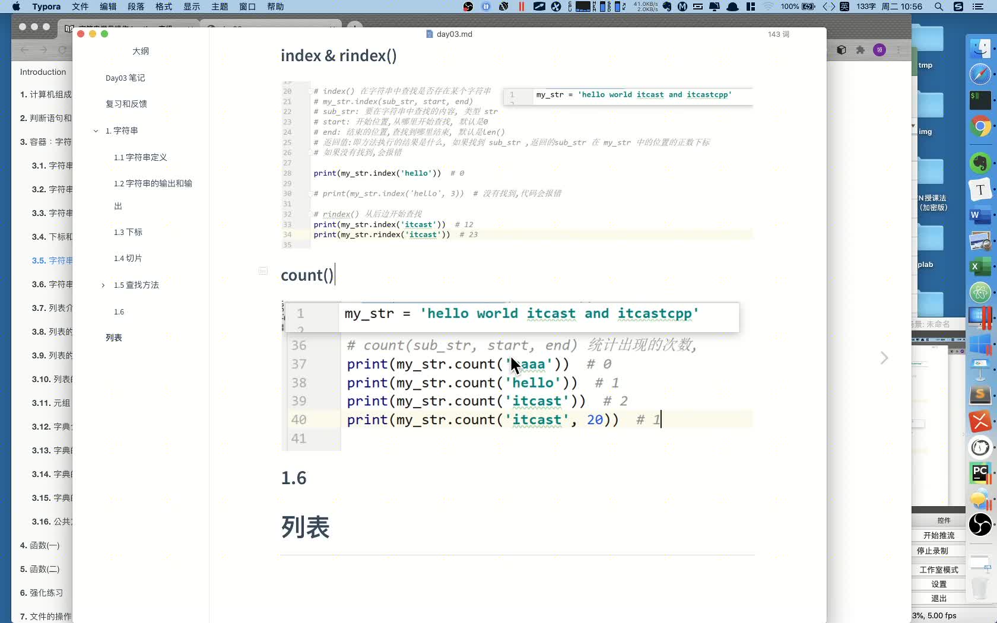Launch Microsoft Excel from the Dock

click(x=980, y=267)
